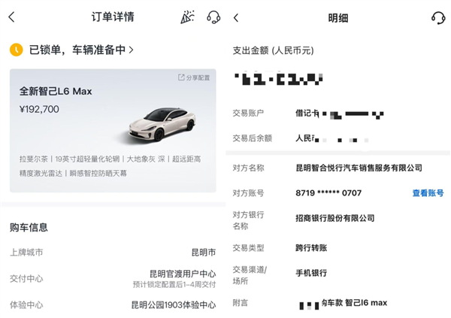Image resolution: width=451 pixels, height=318 pixels.
Task: Select the 订单详情 page title
Action: click(x=113, y=17)
